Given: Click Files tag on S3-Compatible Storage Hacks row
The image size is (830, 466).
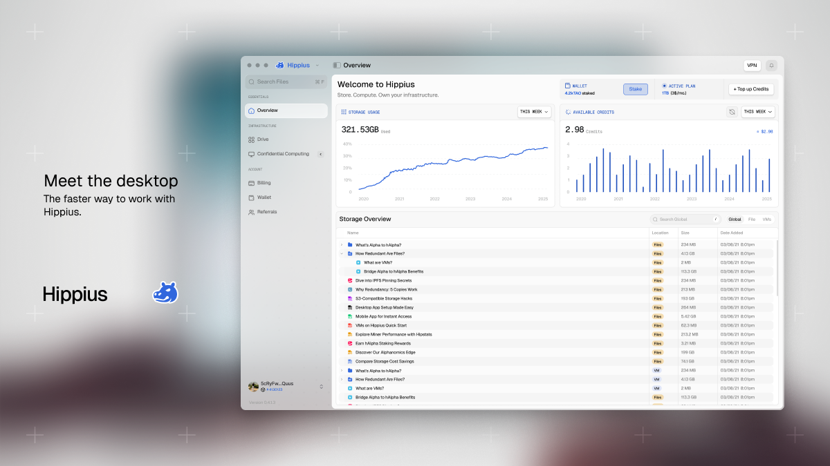Looking at the screenshot, I should 658,298.
